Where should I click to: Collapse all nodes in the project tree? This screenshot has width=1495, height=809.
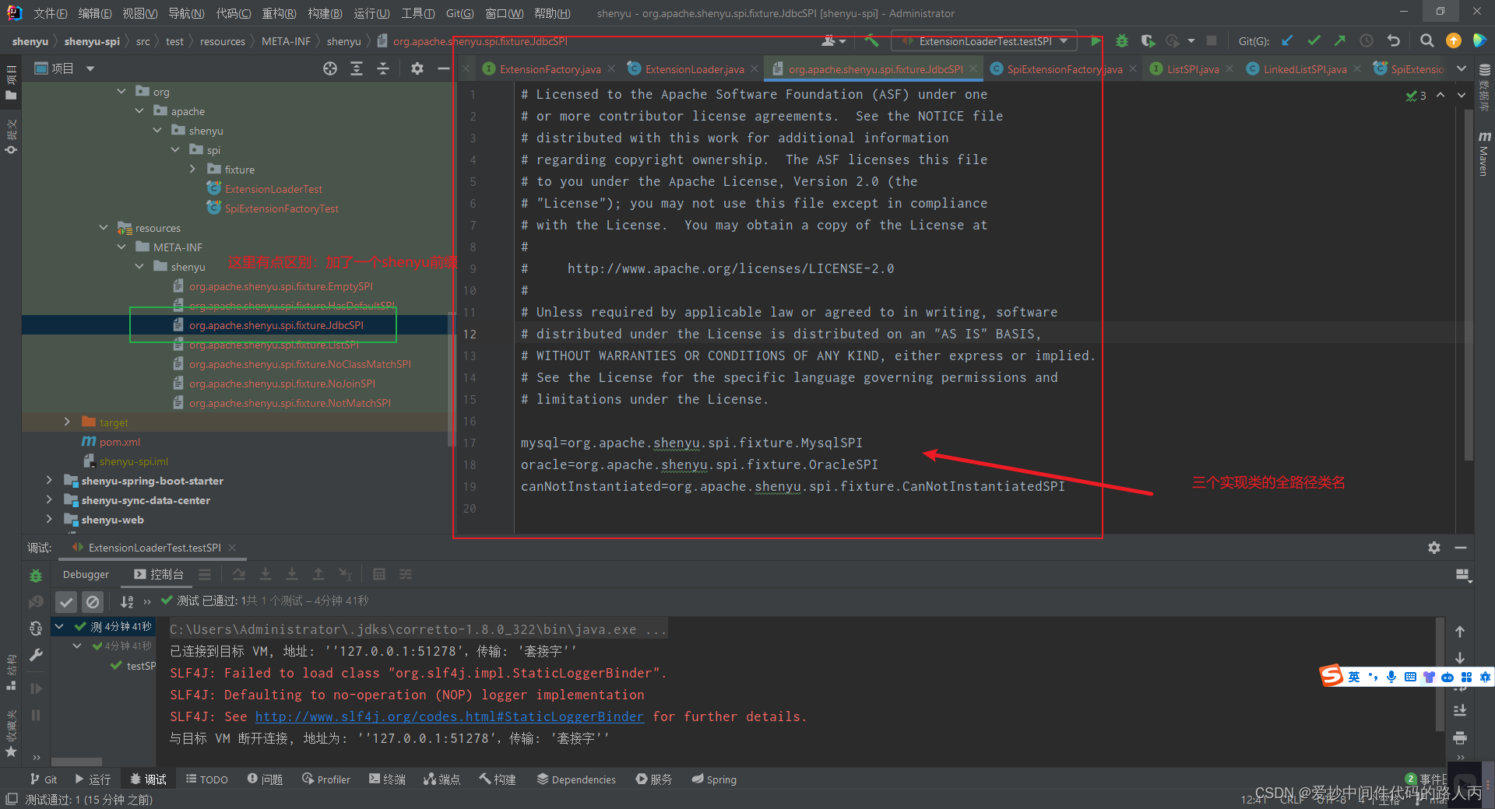[383, 68]
